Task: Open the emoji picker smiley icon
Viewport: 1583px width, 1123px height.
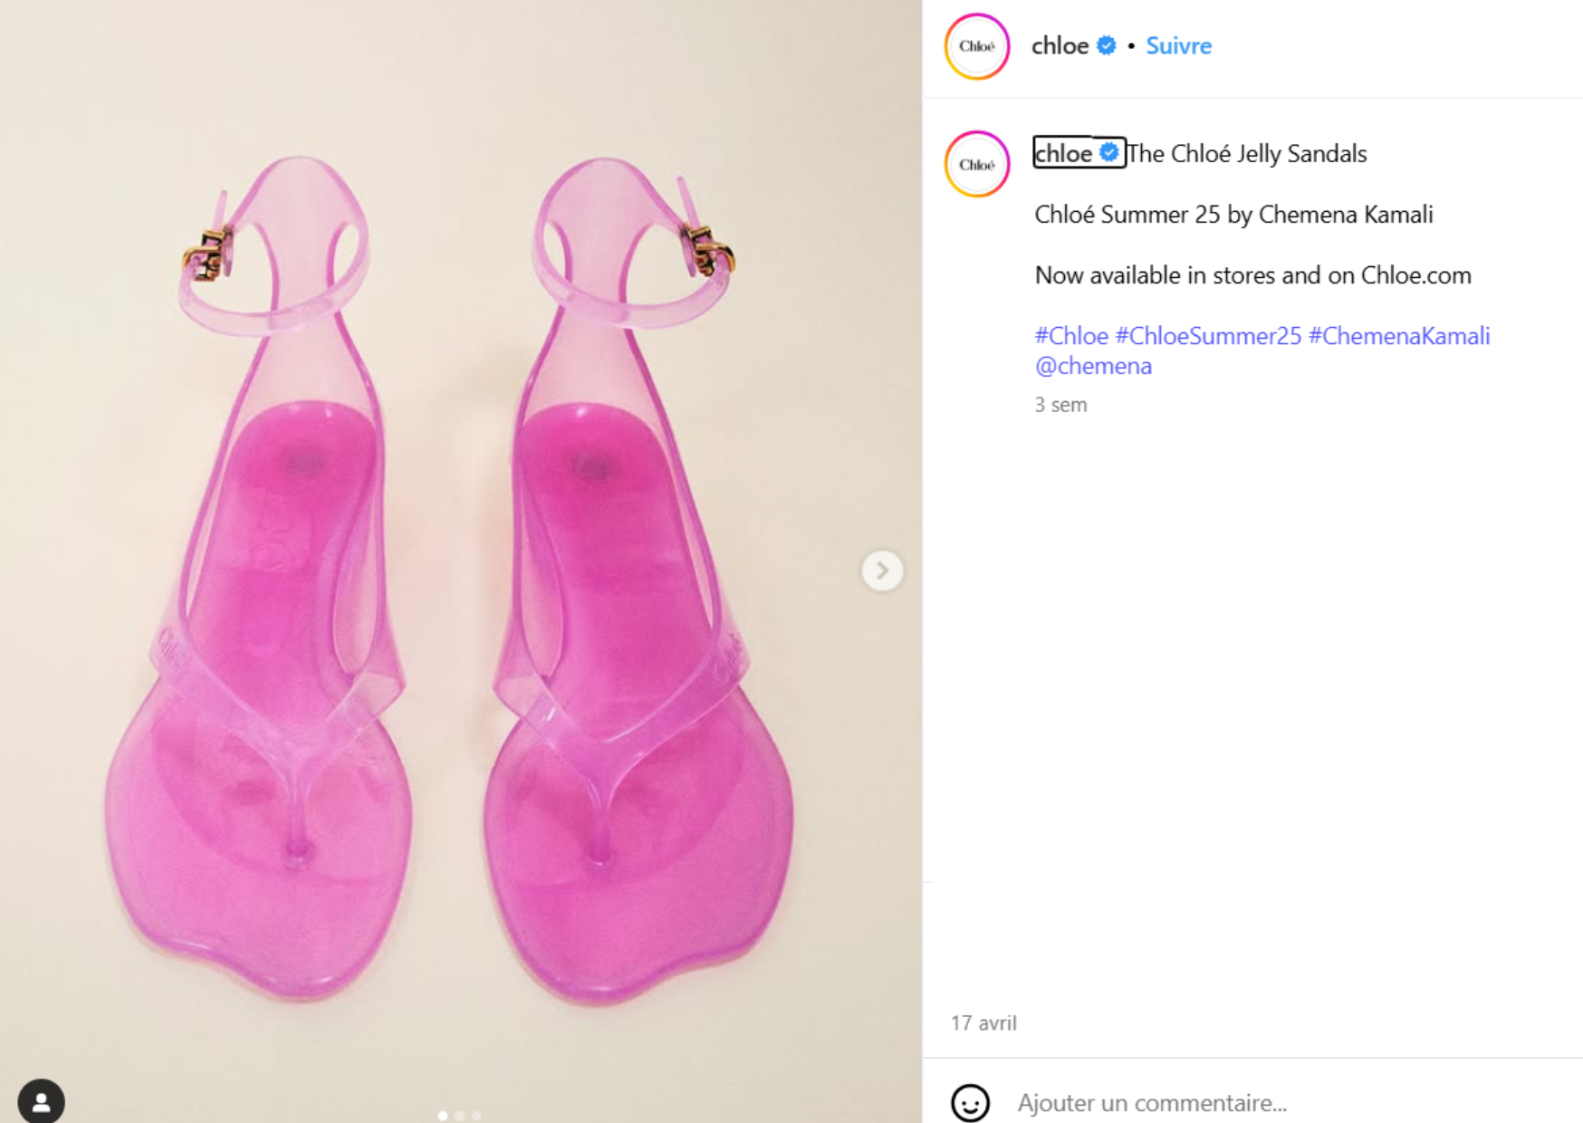Action: [x=970, y=1103]
